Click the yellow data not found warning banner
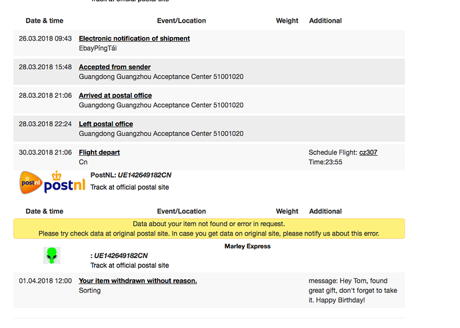The height and width of the screenshot is (328, 460). (209, 228)
